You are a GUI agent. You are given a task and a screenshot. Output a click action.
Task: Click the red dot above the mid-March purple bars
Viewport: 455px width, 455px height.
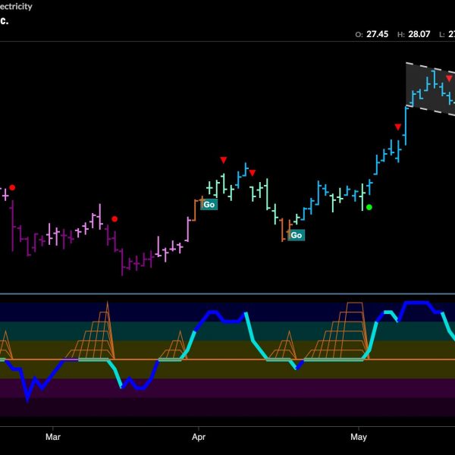pyautogui.click(x=115, y=219)
